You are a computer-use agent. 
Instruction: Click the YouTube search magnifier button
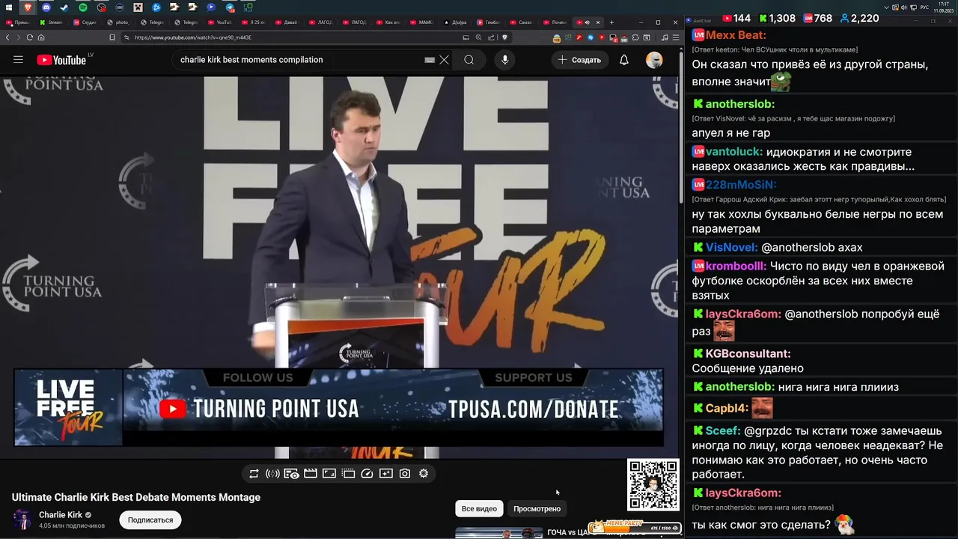click(x=469, y=60)
